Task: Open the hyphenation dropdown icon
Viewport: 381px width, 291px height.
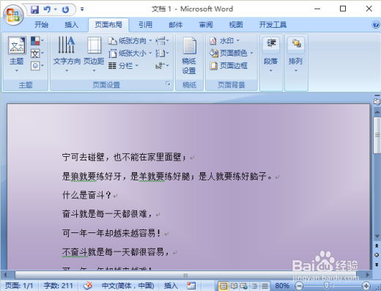Action: [x=163, y=66]
